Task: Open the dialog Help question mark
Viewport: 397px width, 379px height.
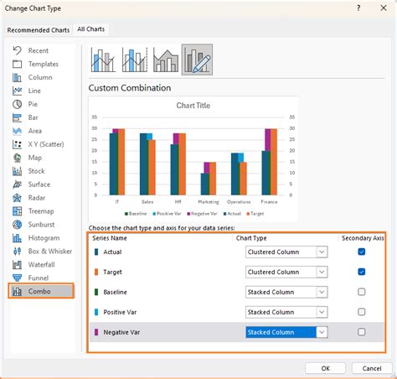Action: (358, 8)
